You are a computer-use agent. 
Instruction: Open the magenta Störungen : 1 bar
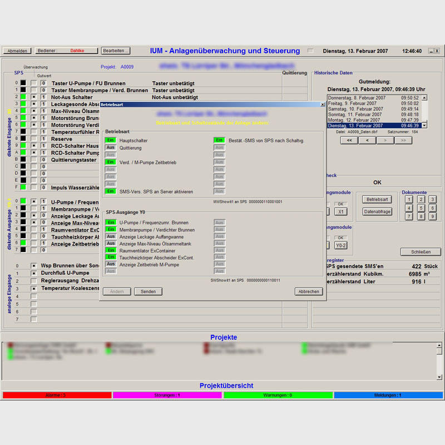coord(167,395)
